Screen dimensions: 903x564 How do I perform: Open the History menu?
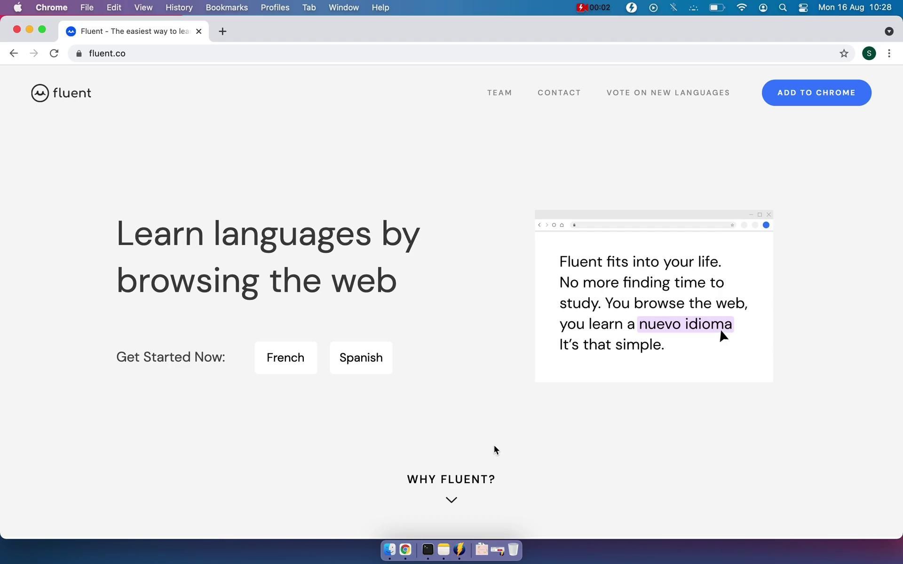click(x=179, y=8)
